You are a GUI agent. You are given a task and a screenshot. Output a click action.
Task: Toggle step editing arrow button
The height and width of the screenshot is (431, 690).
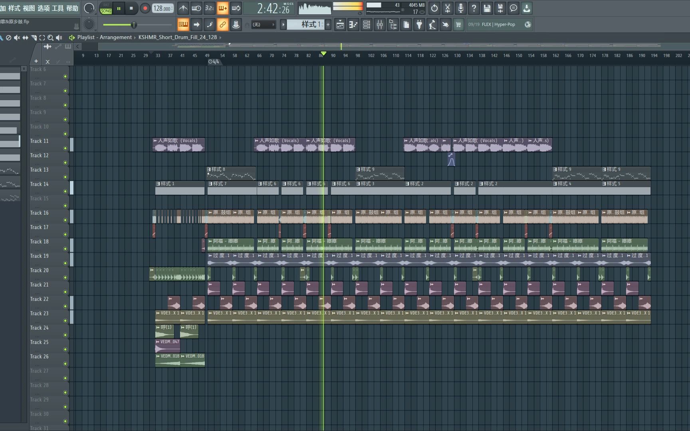pos(196,25)
